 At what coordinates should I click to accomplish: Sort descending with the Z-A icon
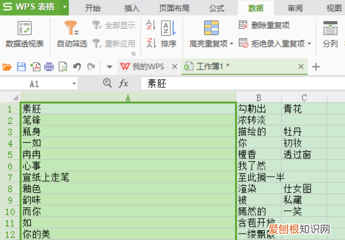coord(151,43)
